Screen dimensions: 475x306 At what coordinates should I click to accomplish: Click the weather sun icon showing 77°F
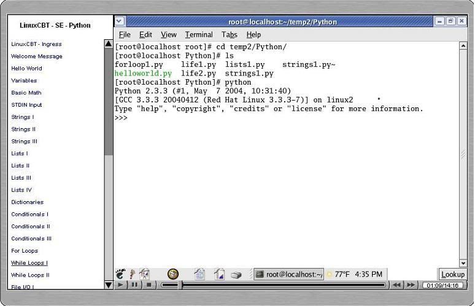(330, 275)
